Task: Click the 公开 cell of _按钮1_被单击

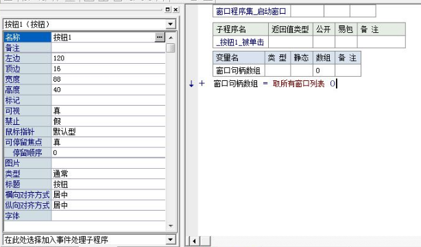Action: (324, 43)
